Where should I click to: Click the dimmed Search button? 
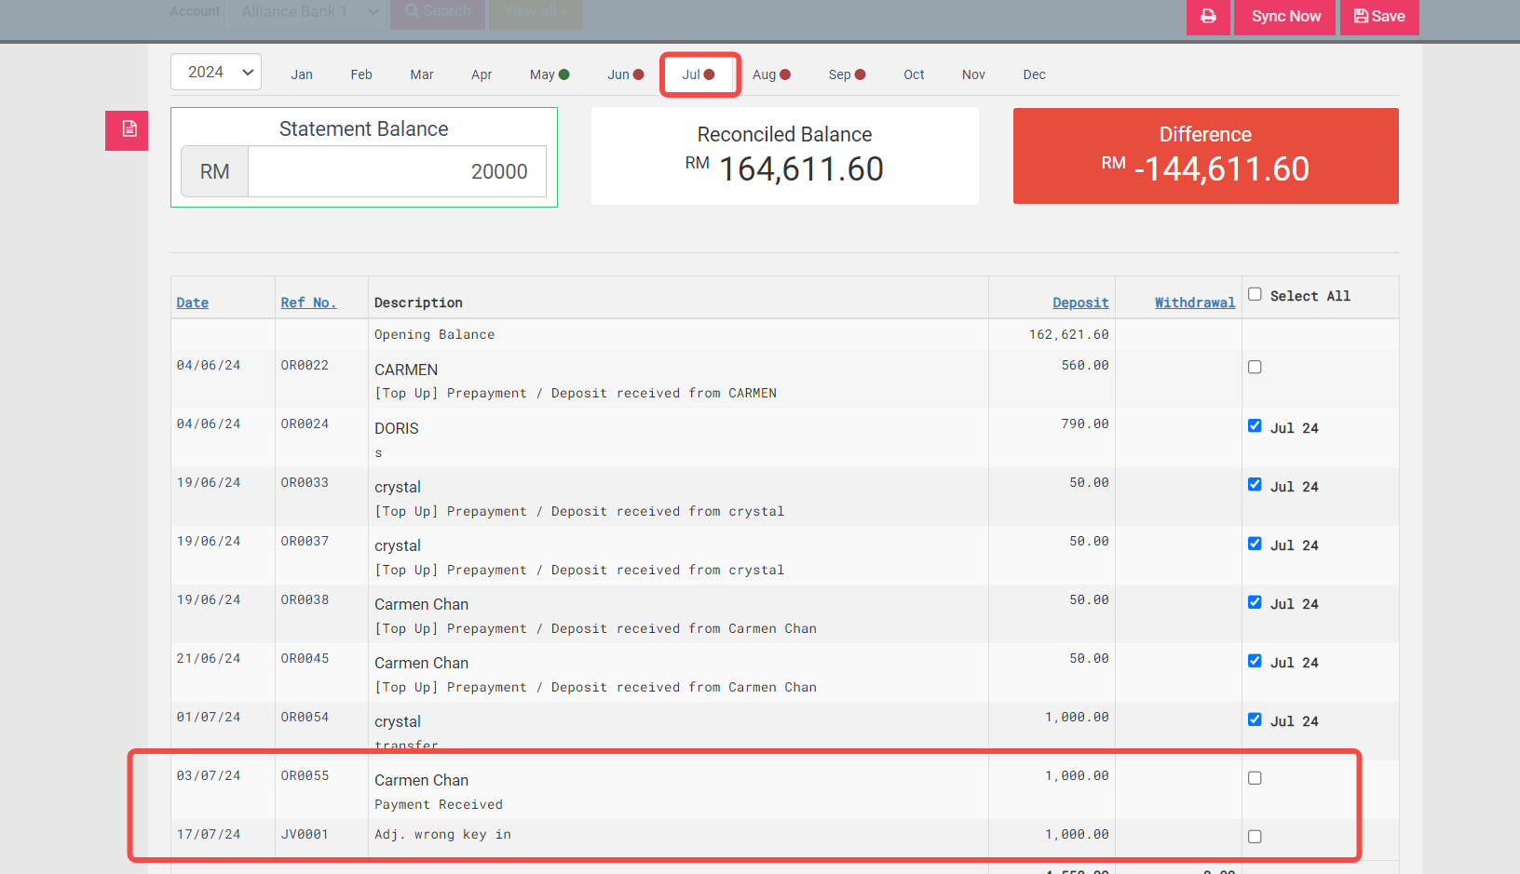[438, 12]
